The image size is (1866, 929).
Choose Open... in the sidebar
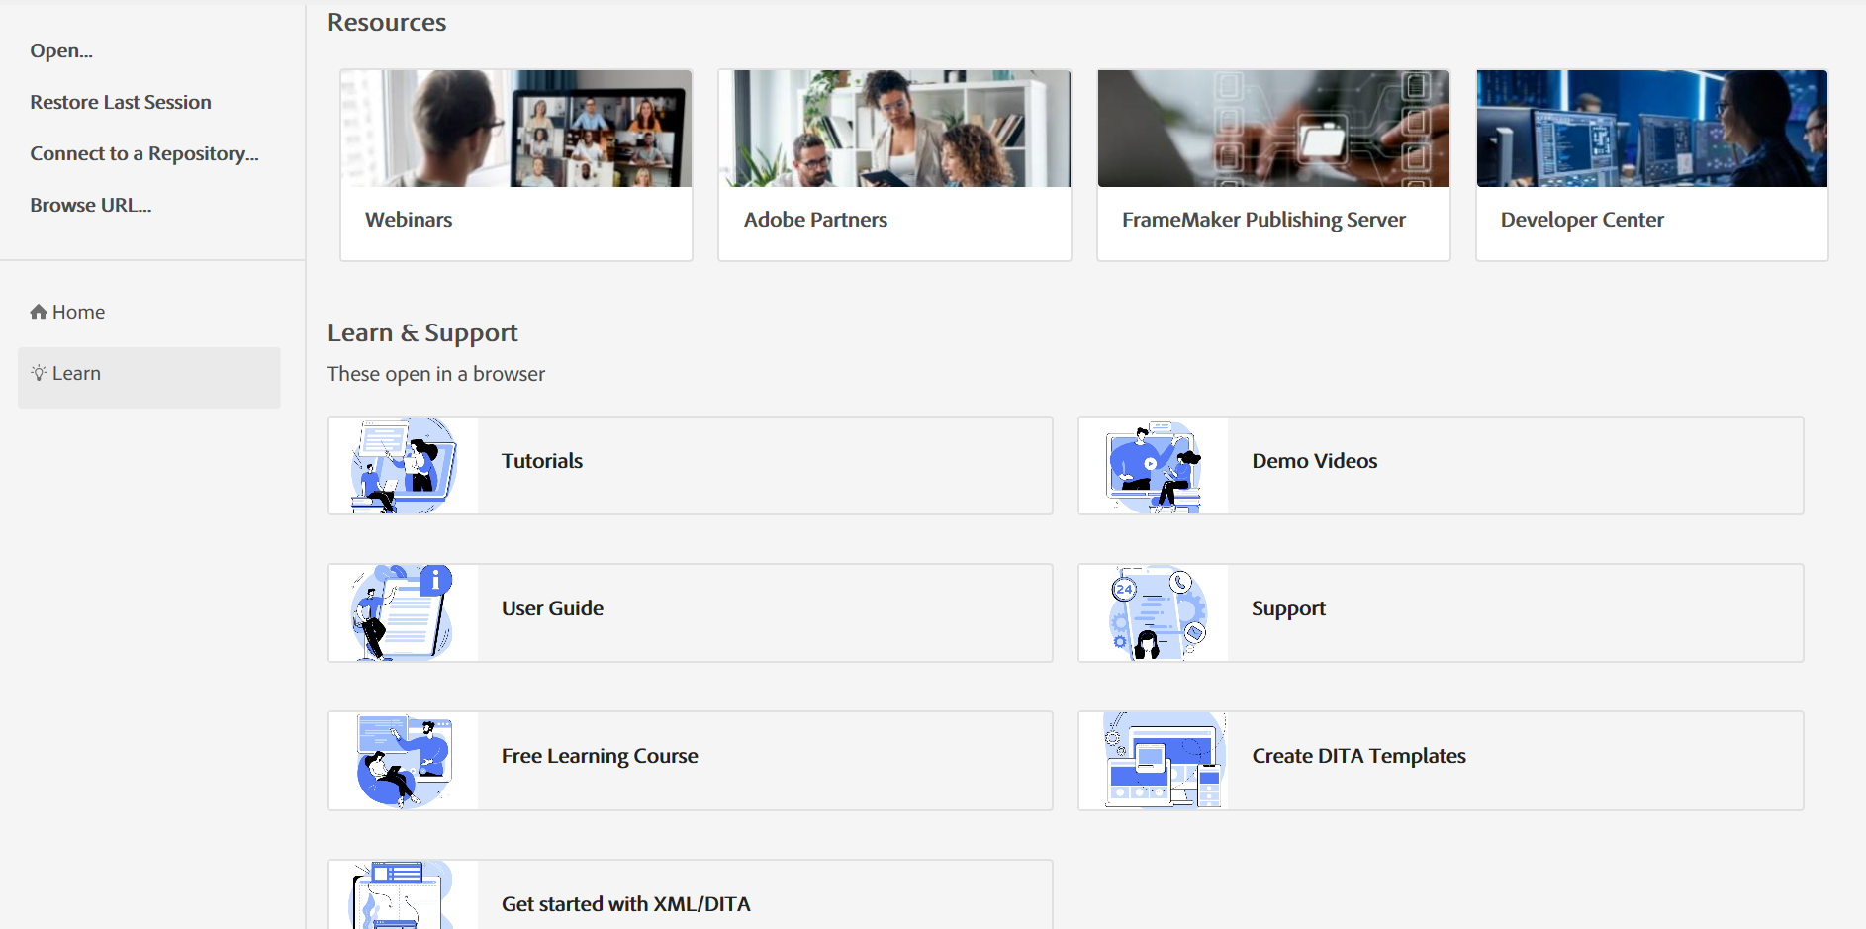pos(61,51)
